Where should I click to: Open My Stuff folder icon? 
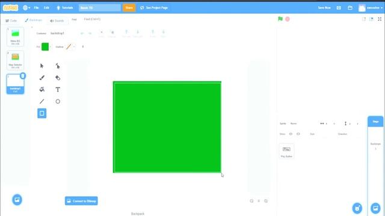[x=350, y=8]
